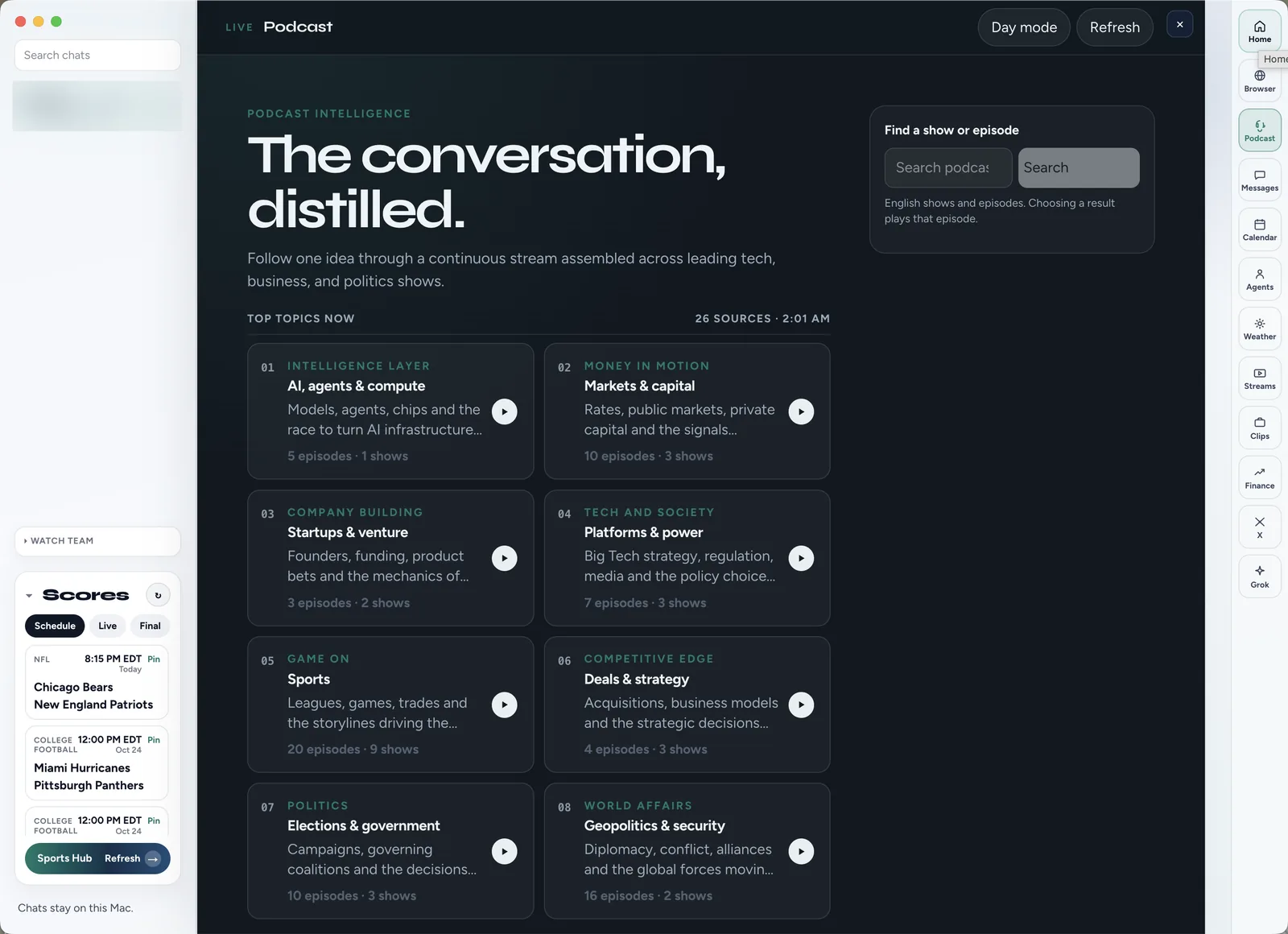Select the Podcast sidebar icon
Image resolution: width=1288 pixels, height=934 pixels.
pos(1260,130)
